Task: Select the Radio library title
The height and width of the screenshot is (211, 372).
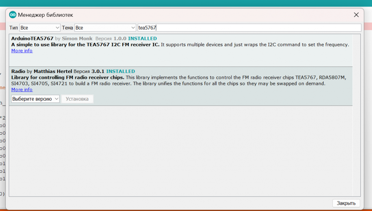Action: click(x=18, y=72)
